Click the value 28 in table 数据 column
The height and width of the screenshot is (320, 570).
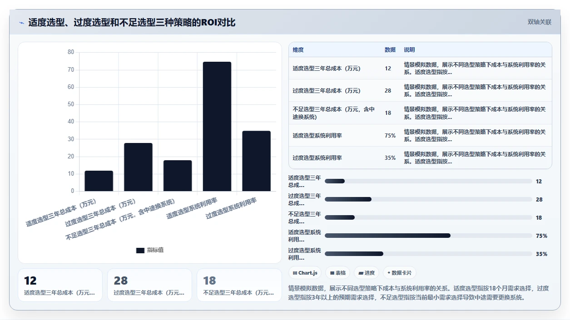click(387, 91)
